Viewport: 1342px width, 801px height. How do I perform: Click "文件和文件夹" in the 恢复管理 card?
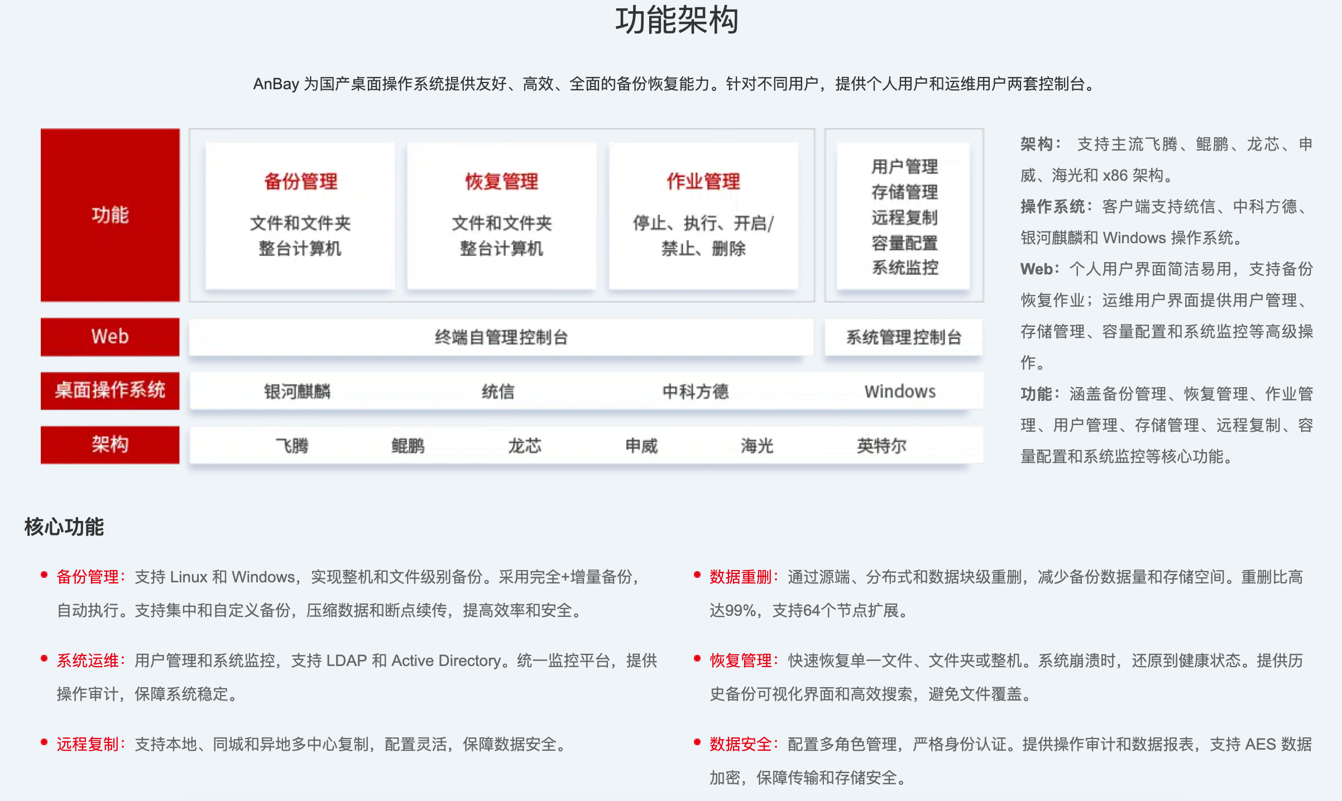tap(501, 223)
